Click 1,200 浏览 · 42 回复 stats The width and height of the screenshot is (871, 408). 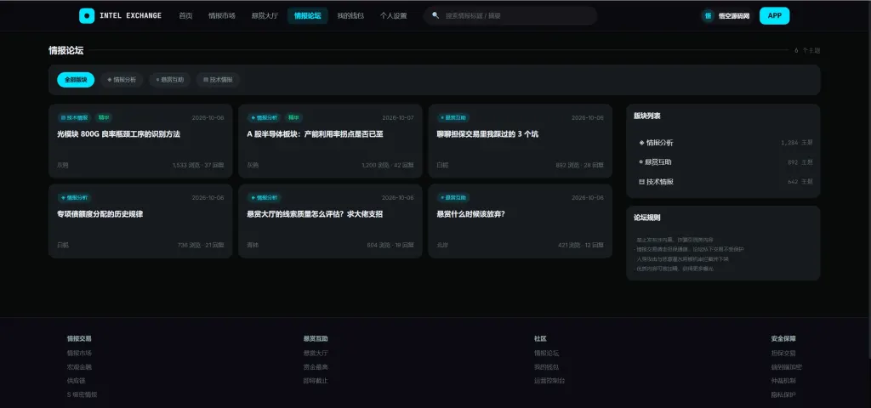click(x=388, y=166)
